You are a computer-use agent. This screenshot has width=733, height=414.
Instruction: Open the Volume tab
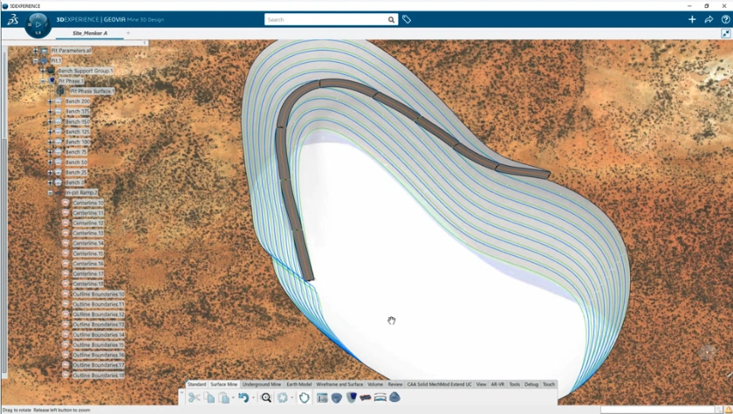pyautogui.click(x=375, y=384)
